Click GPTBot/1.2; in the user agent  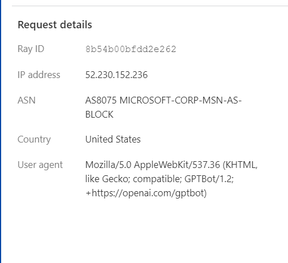pos(209,179)
